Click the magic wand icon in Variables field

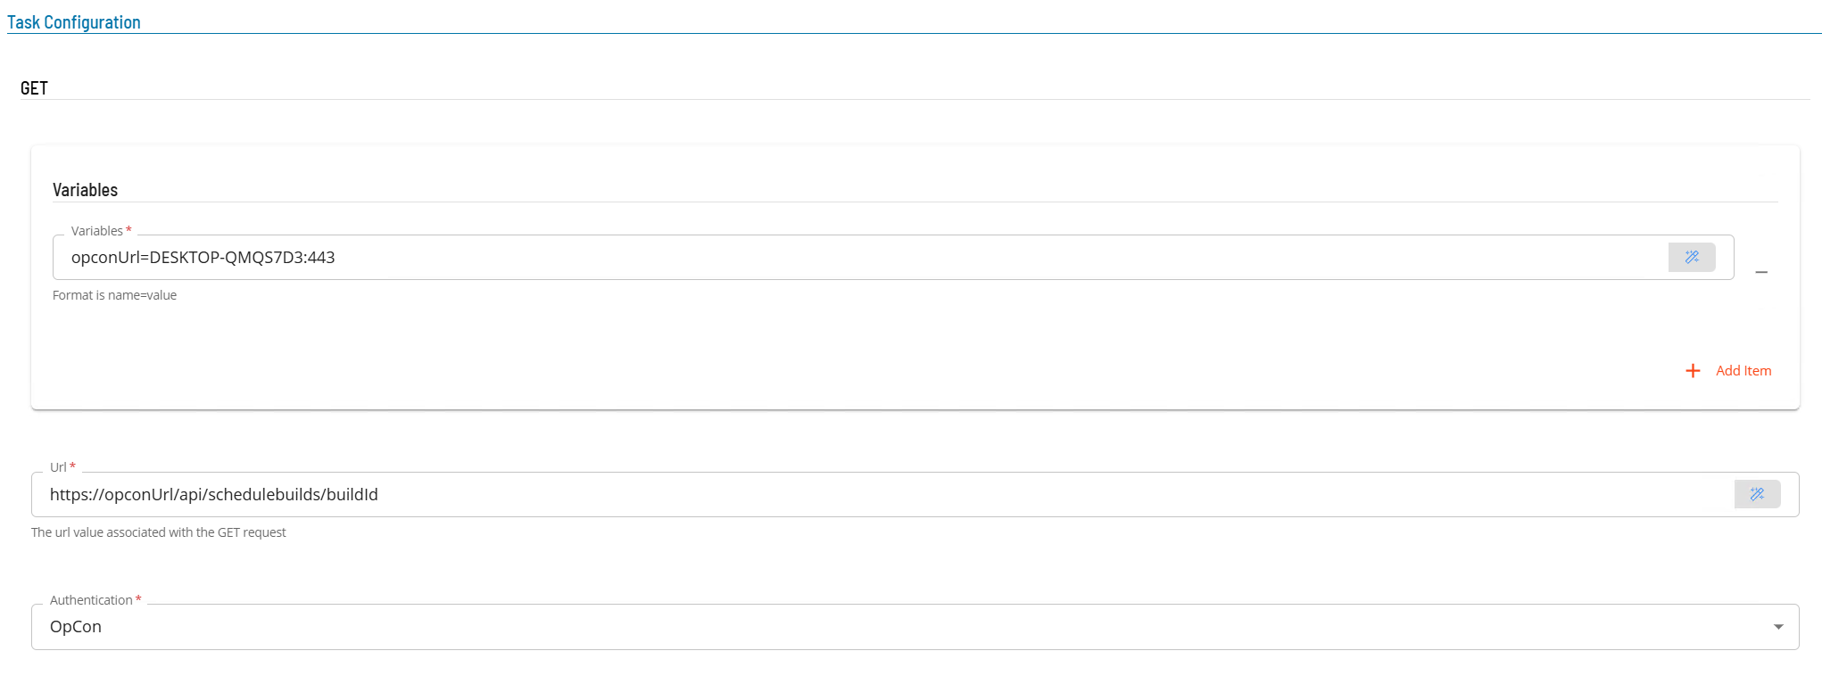pyautogui.click(x=1692, y=257)
